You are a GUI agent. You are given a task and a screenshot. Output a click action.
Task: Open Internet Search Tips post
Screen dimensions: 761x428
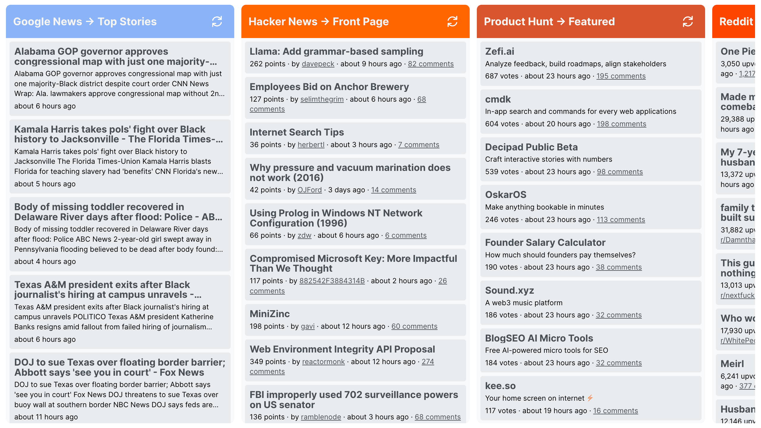point(297,132)
